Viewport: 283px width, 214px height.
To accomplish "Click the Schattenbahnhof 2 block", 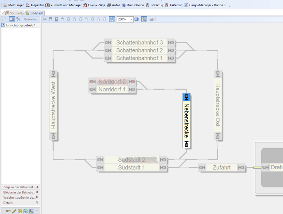I will tap(139, 50).
